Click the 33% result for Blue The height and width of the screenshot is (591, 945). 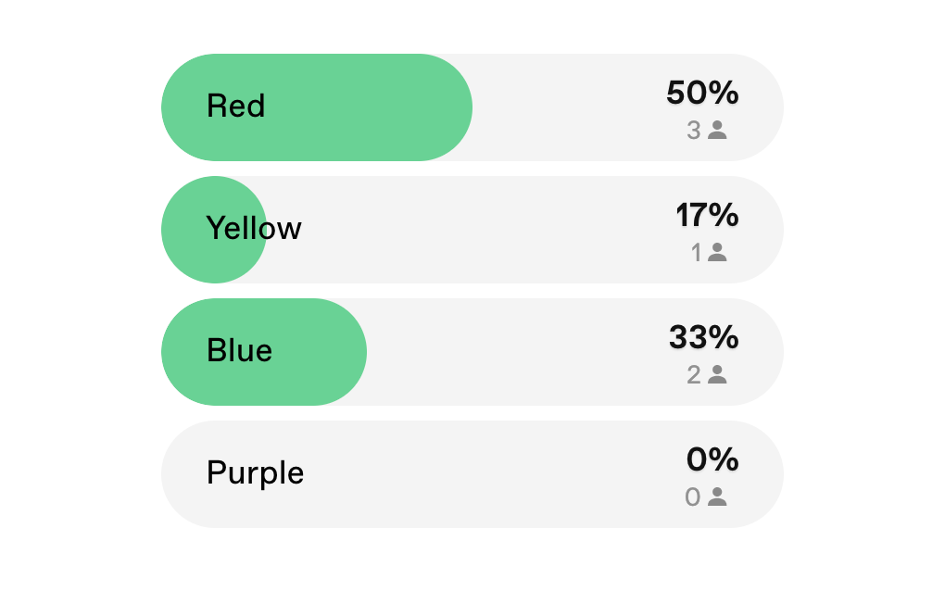pos(703,337)
